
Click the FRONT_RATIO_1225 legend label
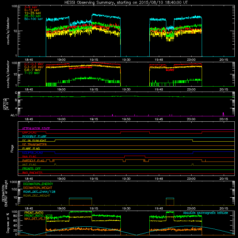pos(38,216)
